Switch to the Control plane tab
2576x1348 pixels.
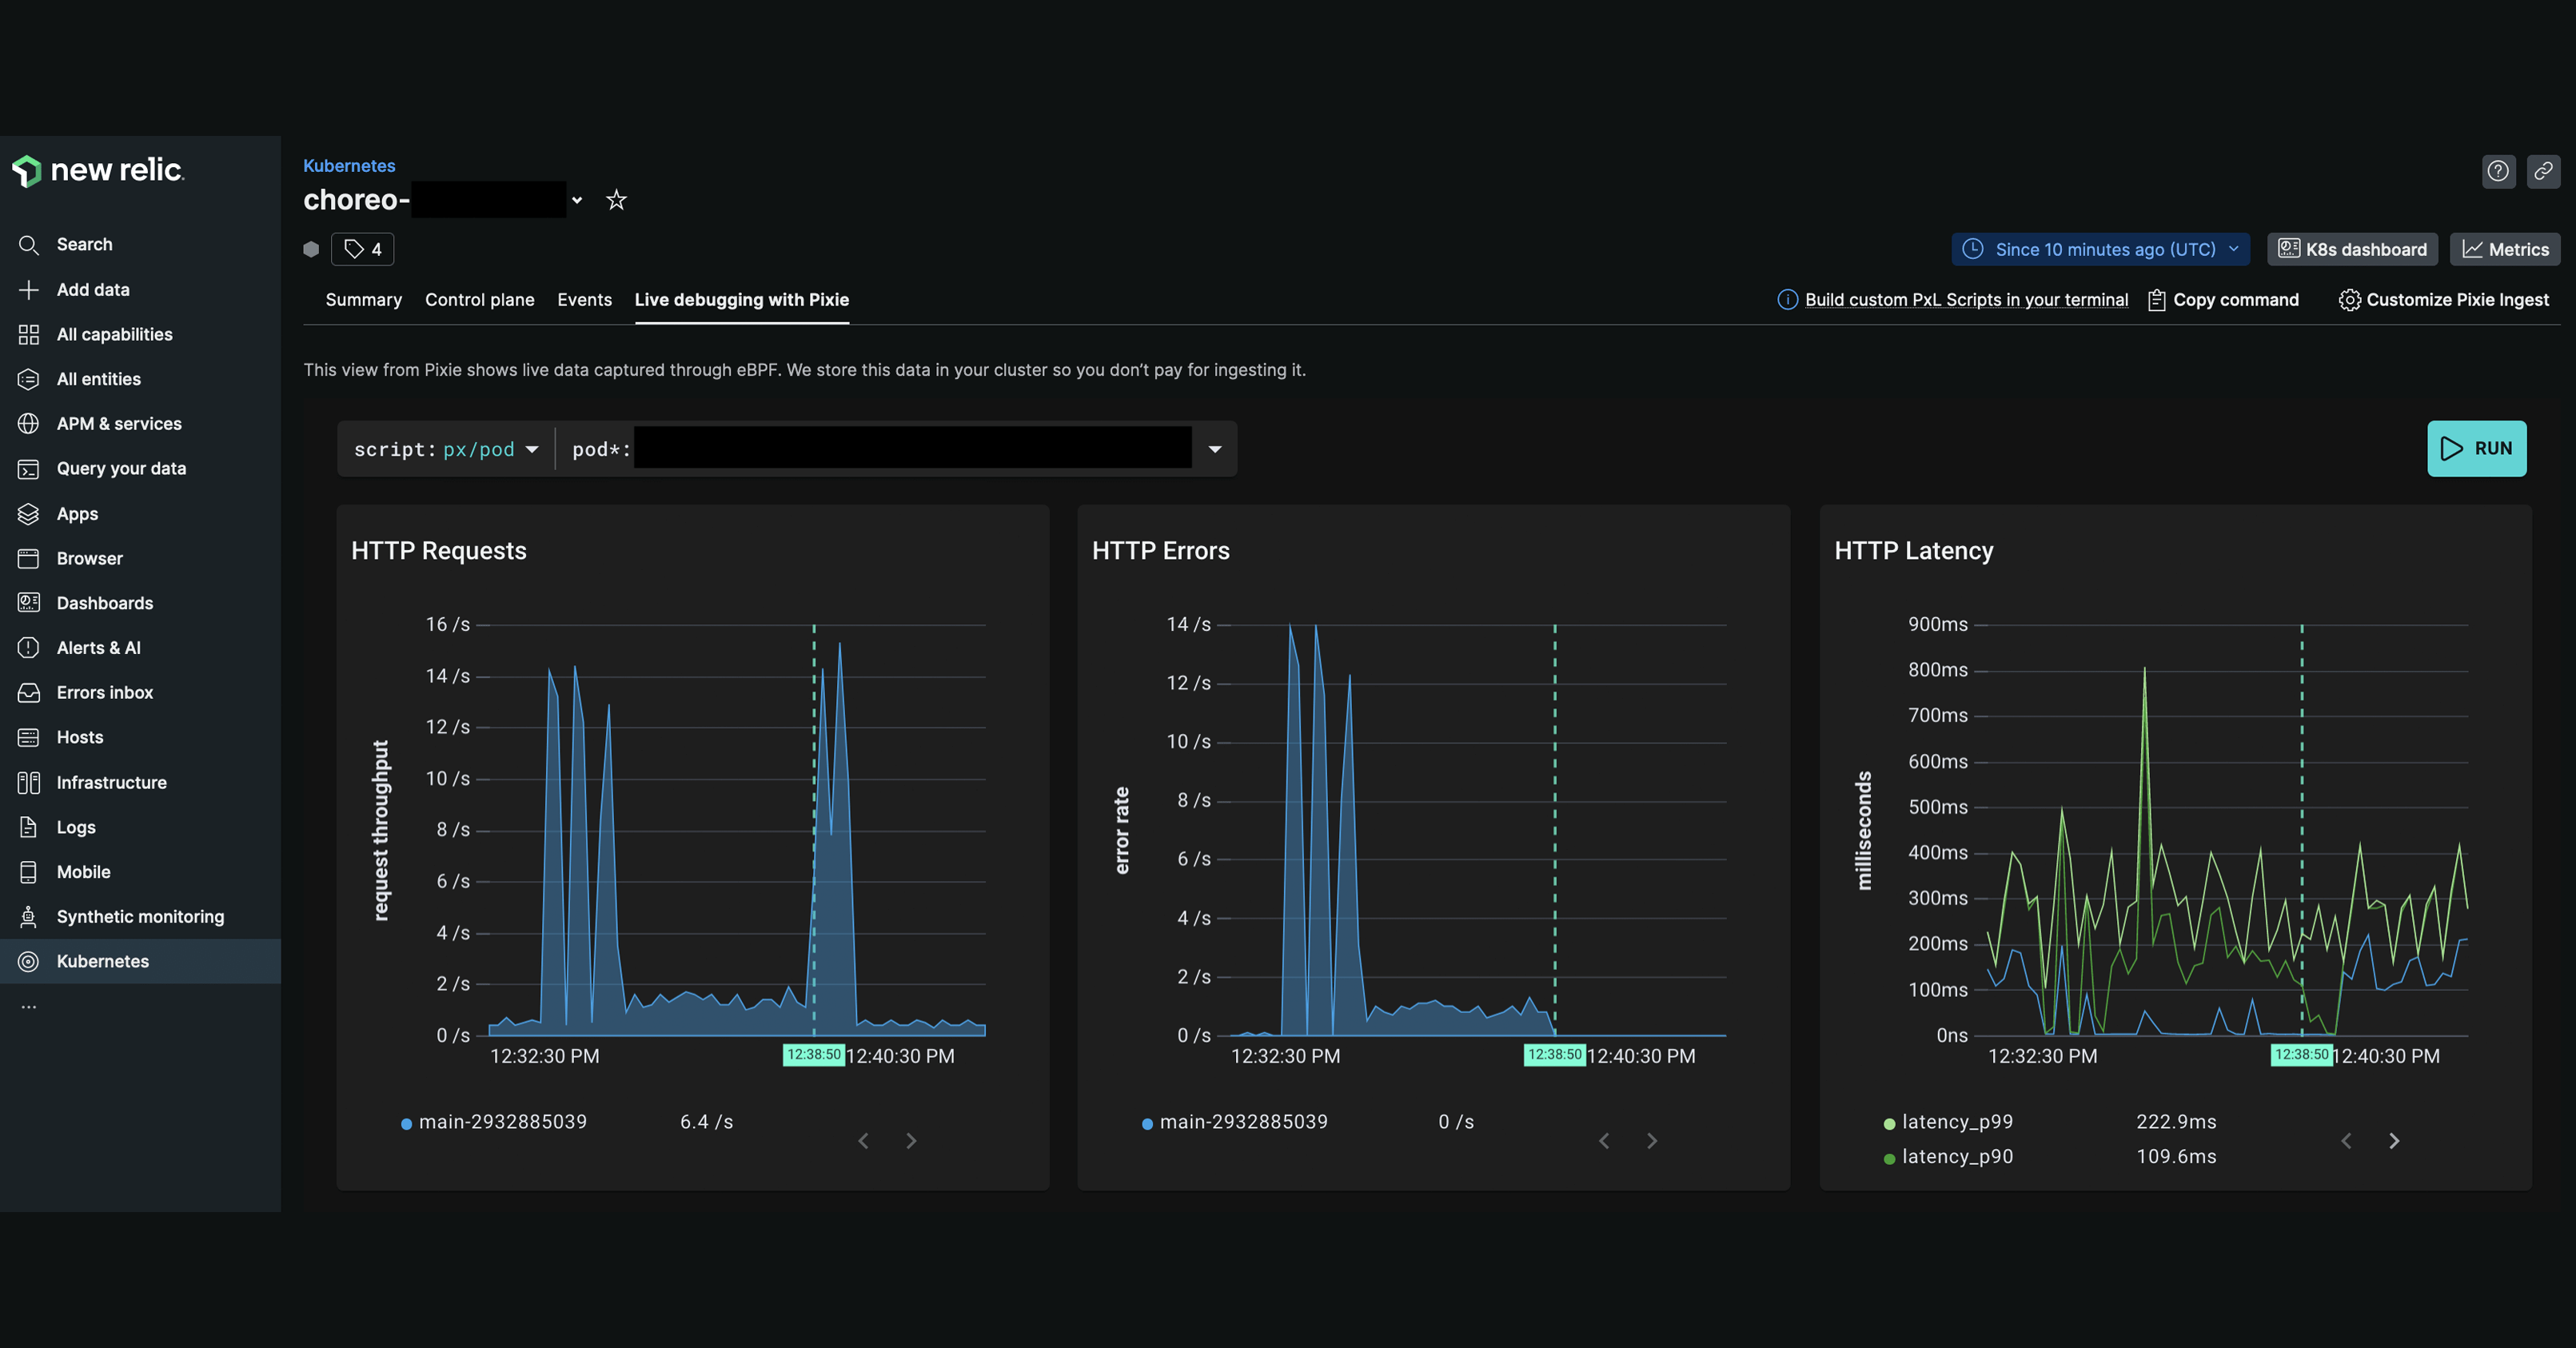click(x=479, y=300)
